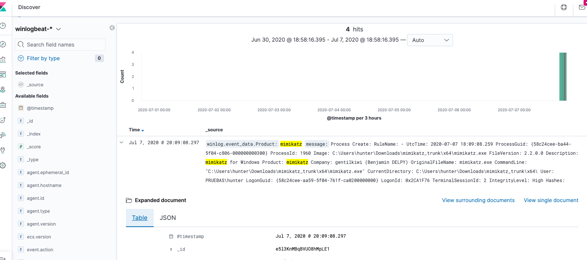Collapse the expanded document row chevron
The image size is (587, 260).
[121, 143]
